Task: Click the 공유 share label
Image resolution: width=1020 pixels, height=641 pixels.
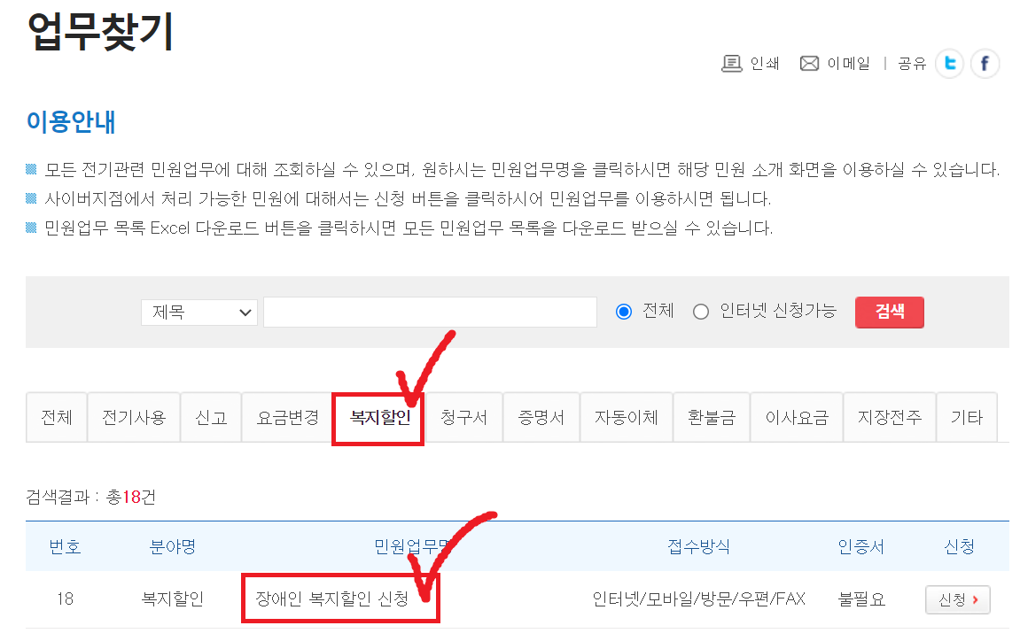Action: (x=912, y=63)
